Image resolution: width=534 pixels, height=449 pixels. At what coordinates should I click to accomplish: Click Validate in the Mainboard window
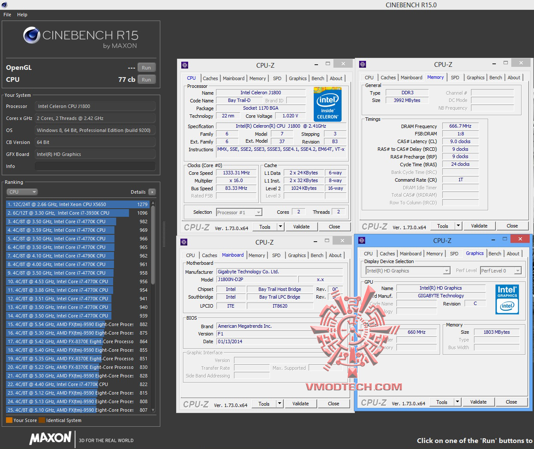pos(300,404)
